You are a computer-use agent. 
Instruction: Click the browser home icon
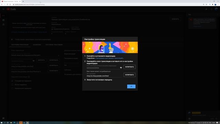[10, 4]
